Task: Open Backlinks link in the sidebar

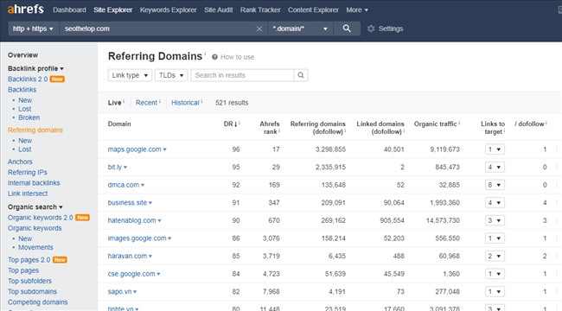Action: pos(22,90)
